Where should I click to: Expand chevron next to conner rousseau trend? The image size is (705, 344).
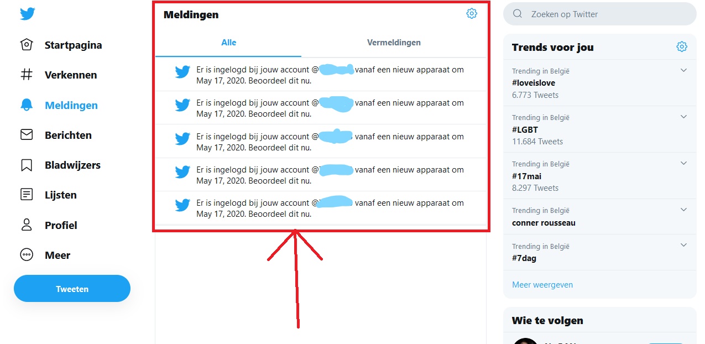tap(683, 210)
